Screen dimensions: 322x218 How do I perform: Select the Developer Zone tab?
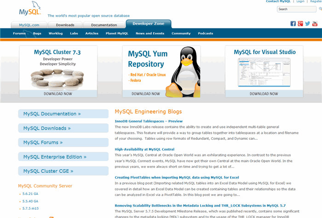(x=149, y=24)
